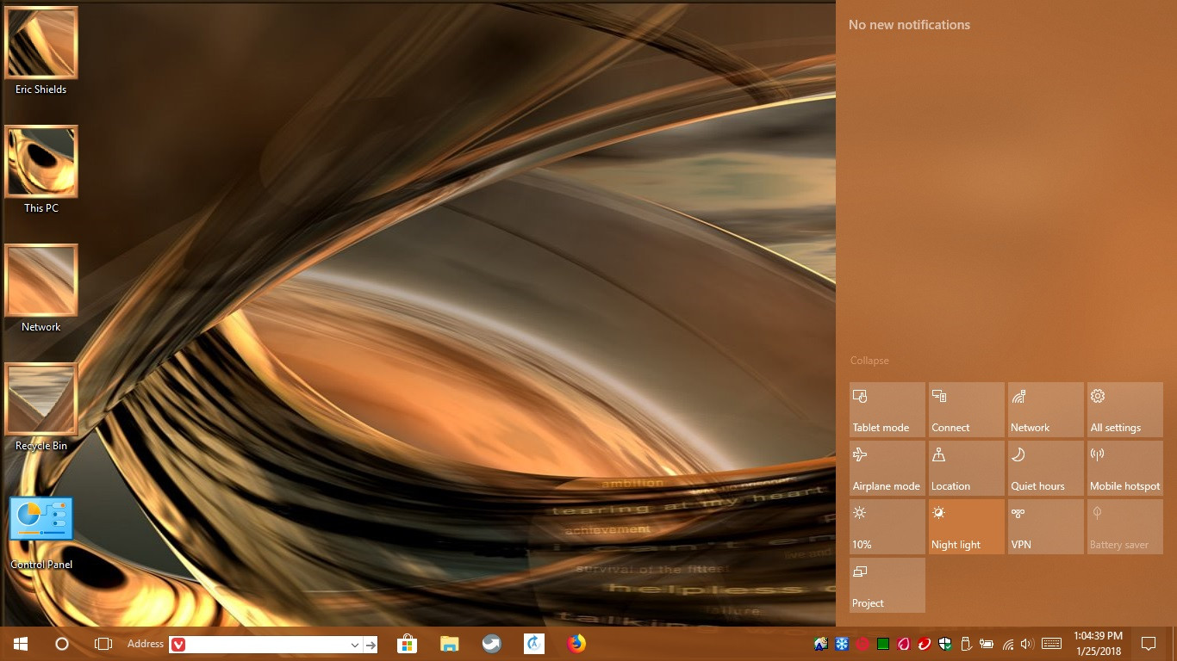Open Task View from the taskbar
This screenshot has height=661, width=1177.
[x=103, y=644]
